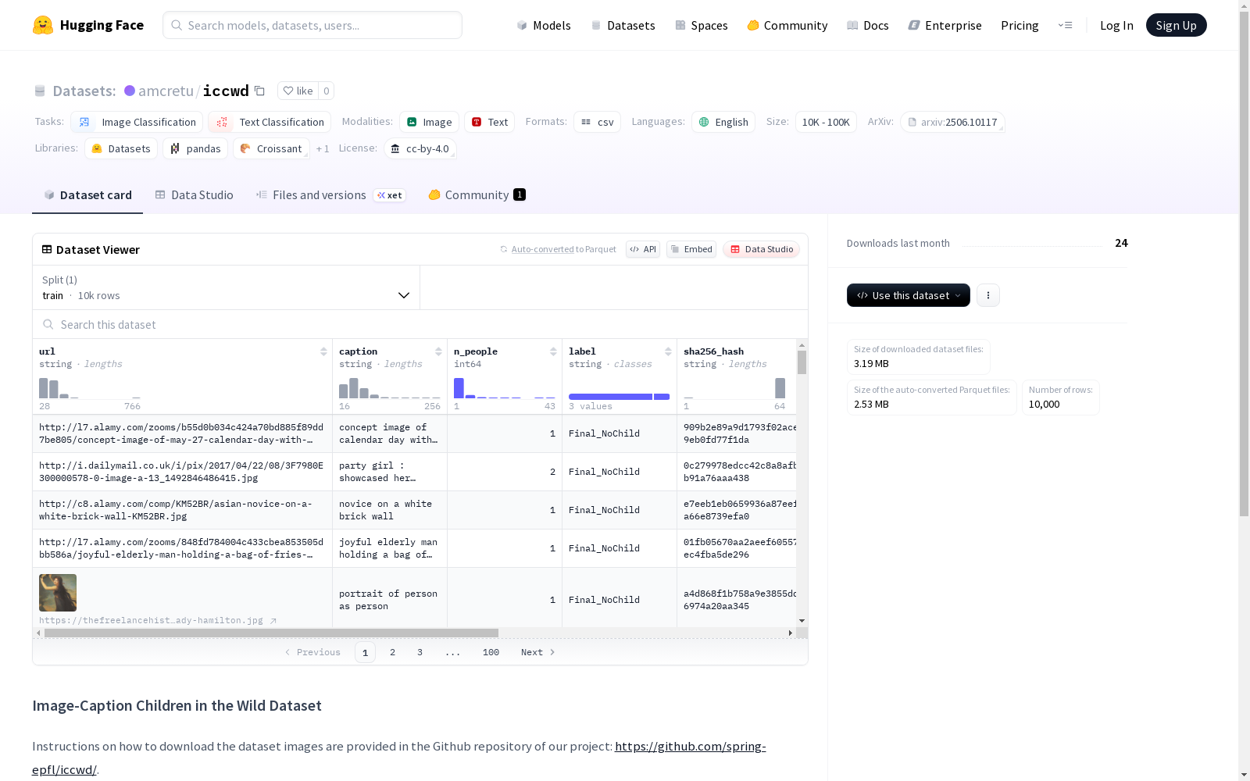This screenshot has width=1250, height=781.
Task: Focus the Search models, datasets, users field
Action: 312,25
